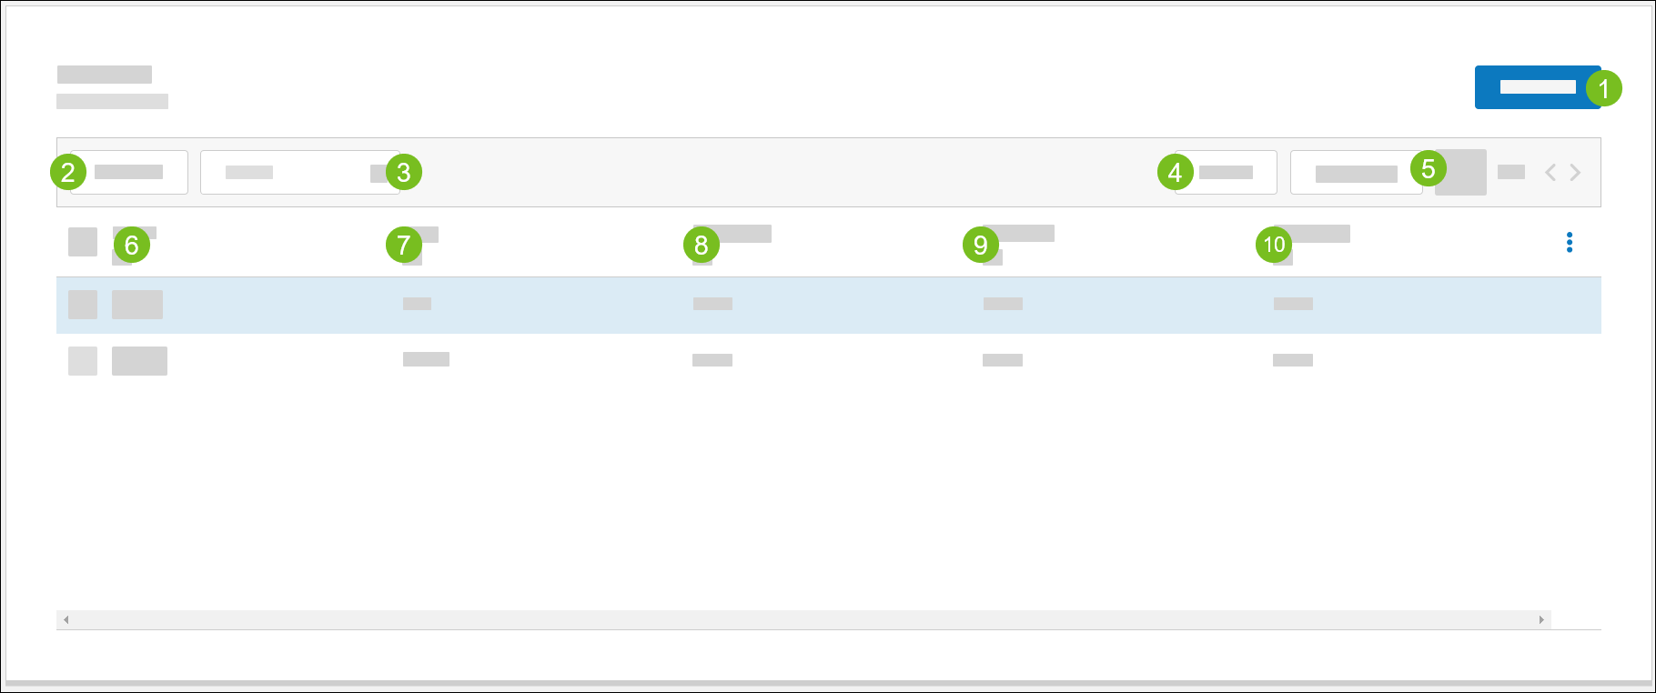Open the blue three-dot options menu
This screenshot has height=693, width=1656.
(1569, 242)
